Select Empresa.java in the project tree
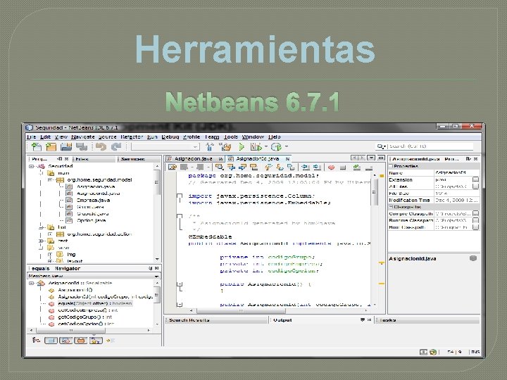 coord(93,201)
